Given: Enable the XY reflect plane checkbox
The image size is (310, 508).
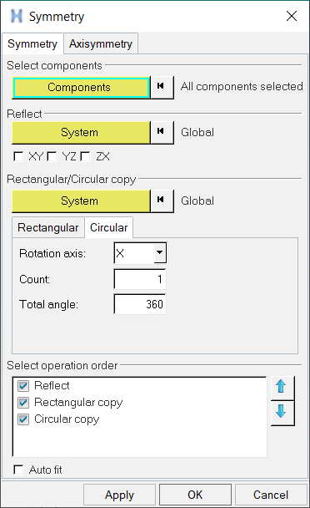Looking at the screenshot, I should pyautogui.click(x=18, y=156).
